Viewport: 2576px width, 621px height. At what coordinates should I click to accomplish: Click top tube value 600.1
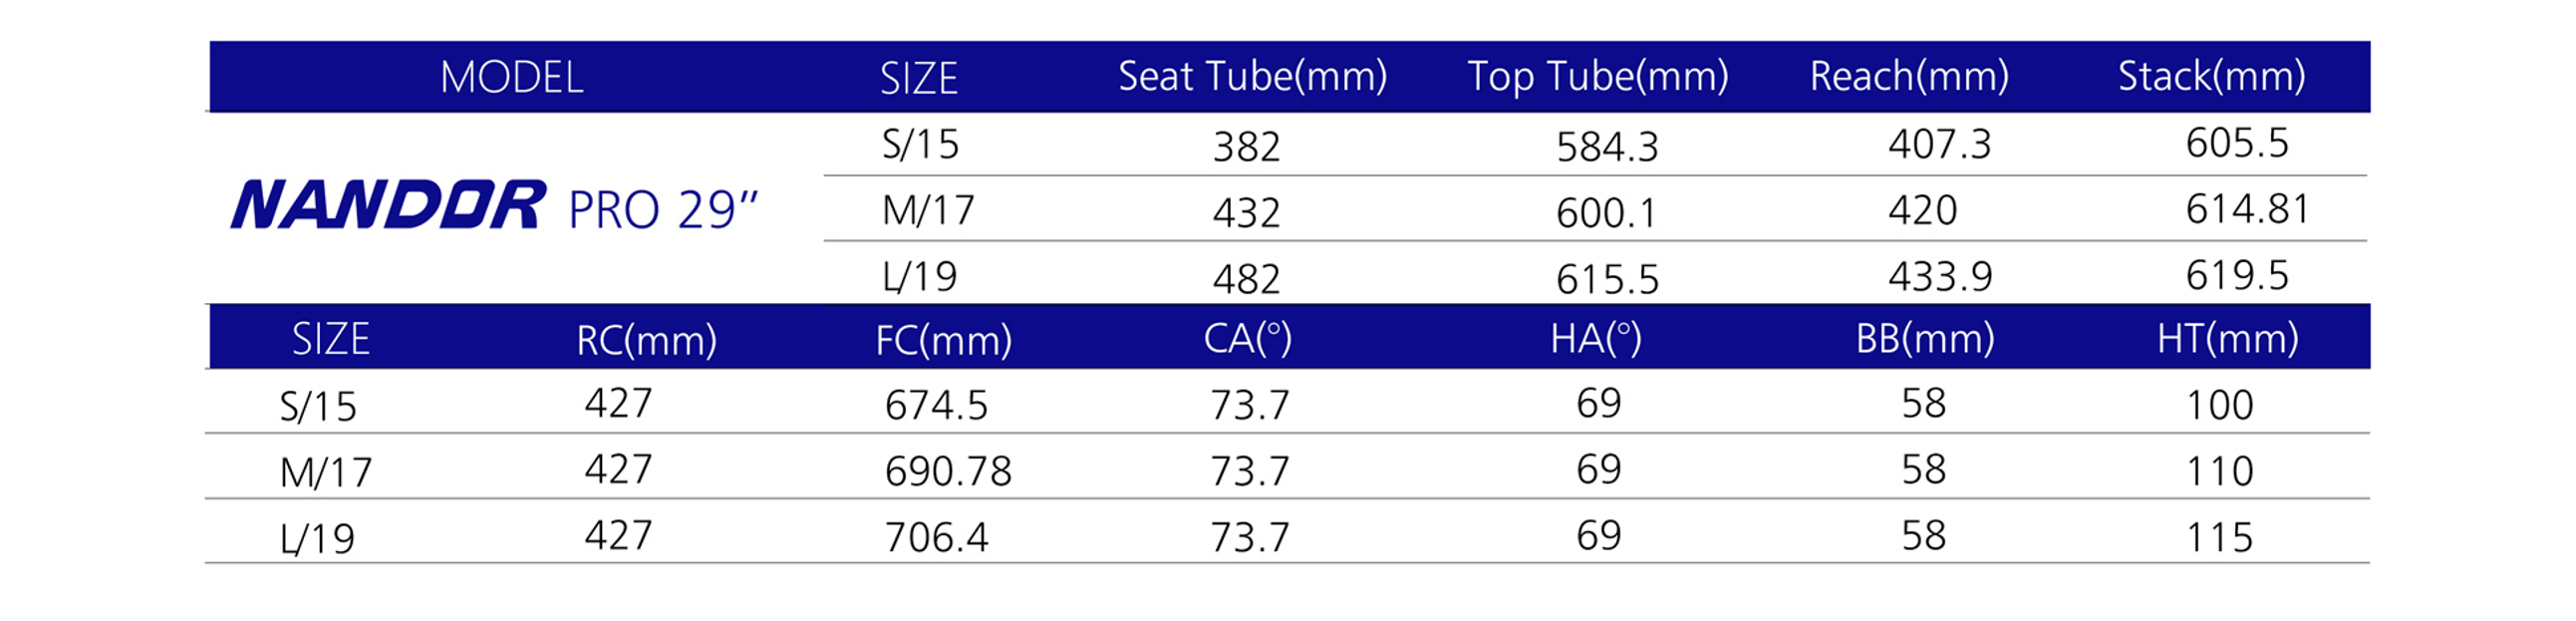(x=1606, y=213)
